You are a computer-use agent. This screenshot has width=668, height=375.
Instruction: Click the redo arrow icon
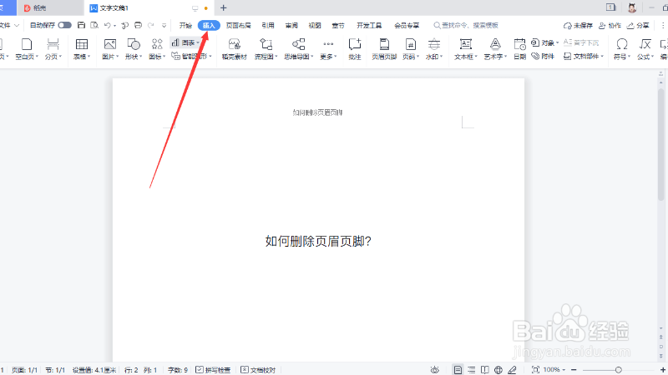point(151,26)
